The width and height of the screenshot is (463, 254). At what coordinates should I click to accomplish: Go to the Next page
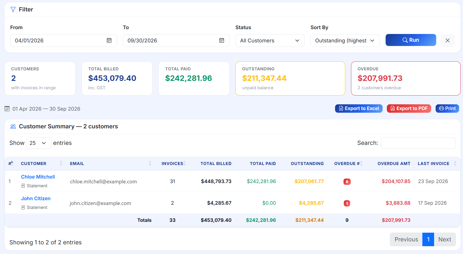[445, 239]
